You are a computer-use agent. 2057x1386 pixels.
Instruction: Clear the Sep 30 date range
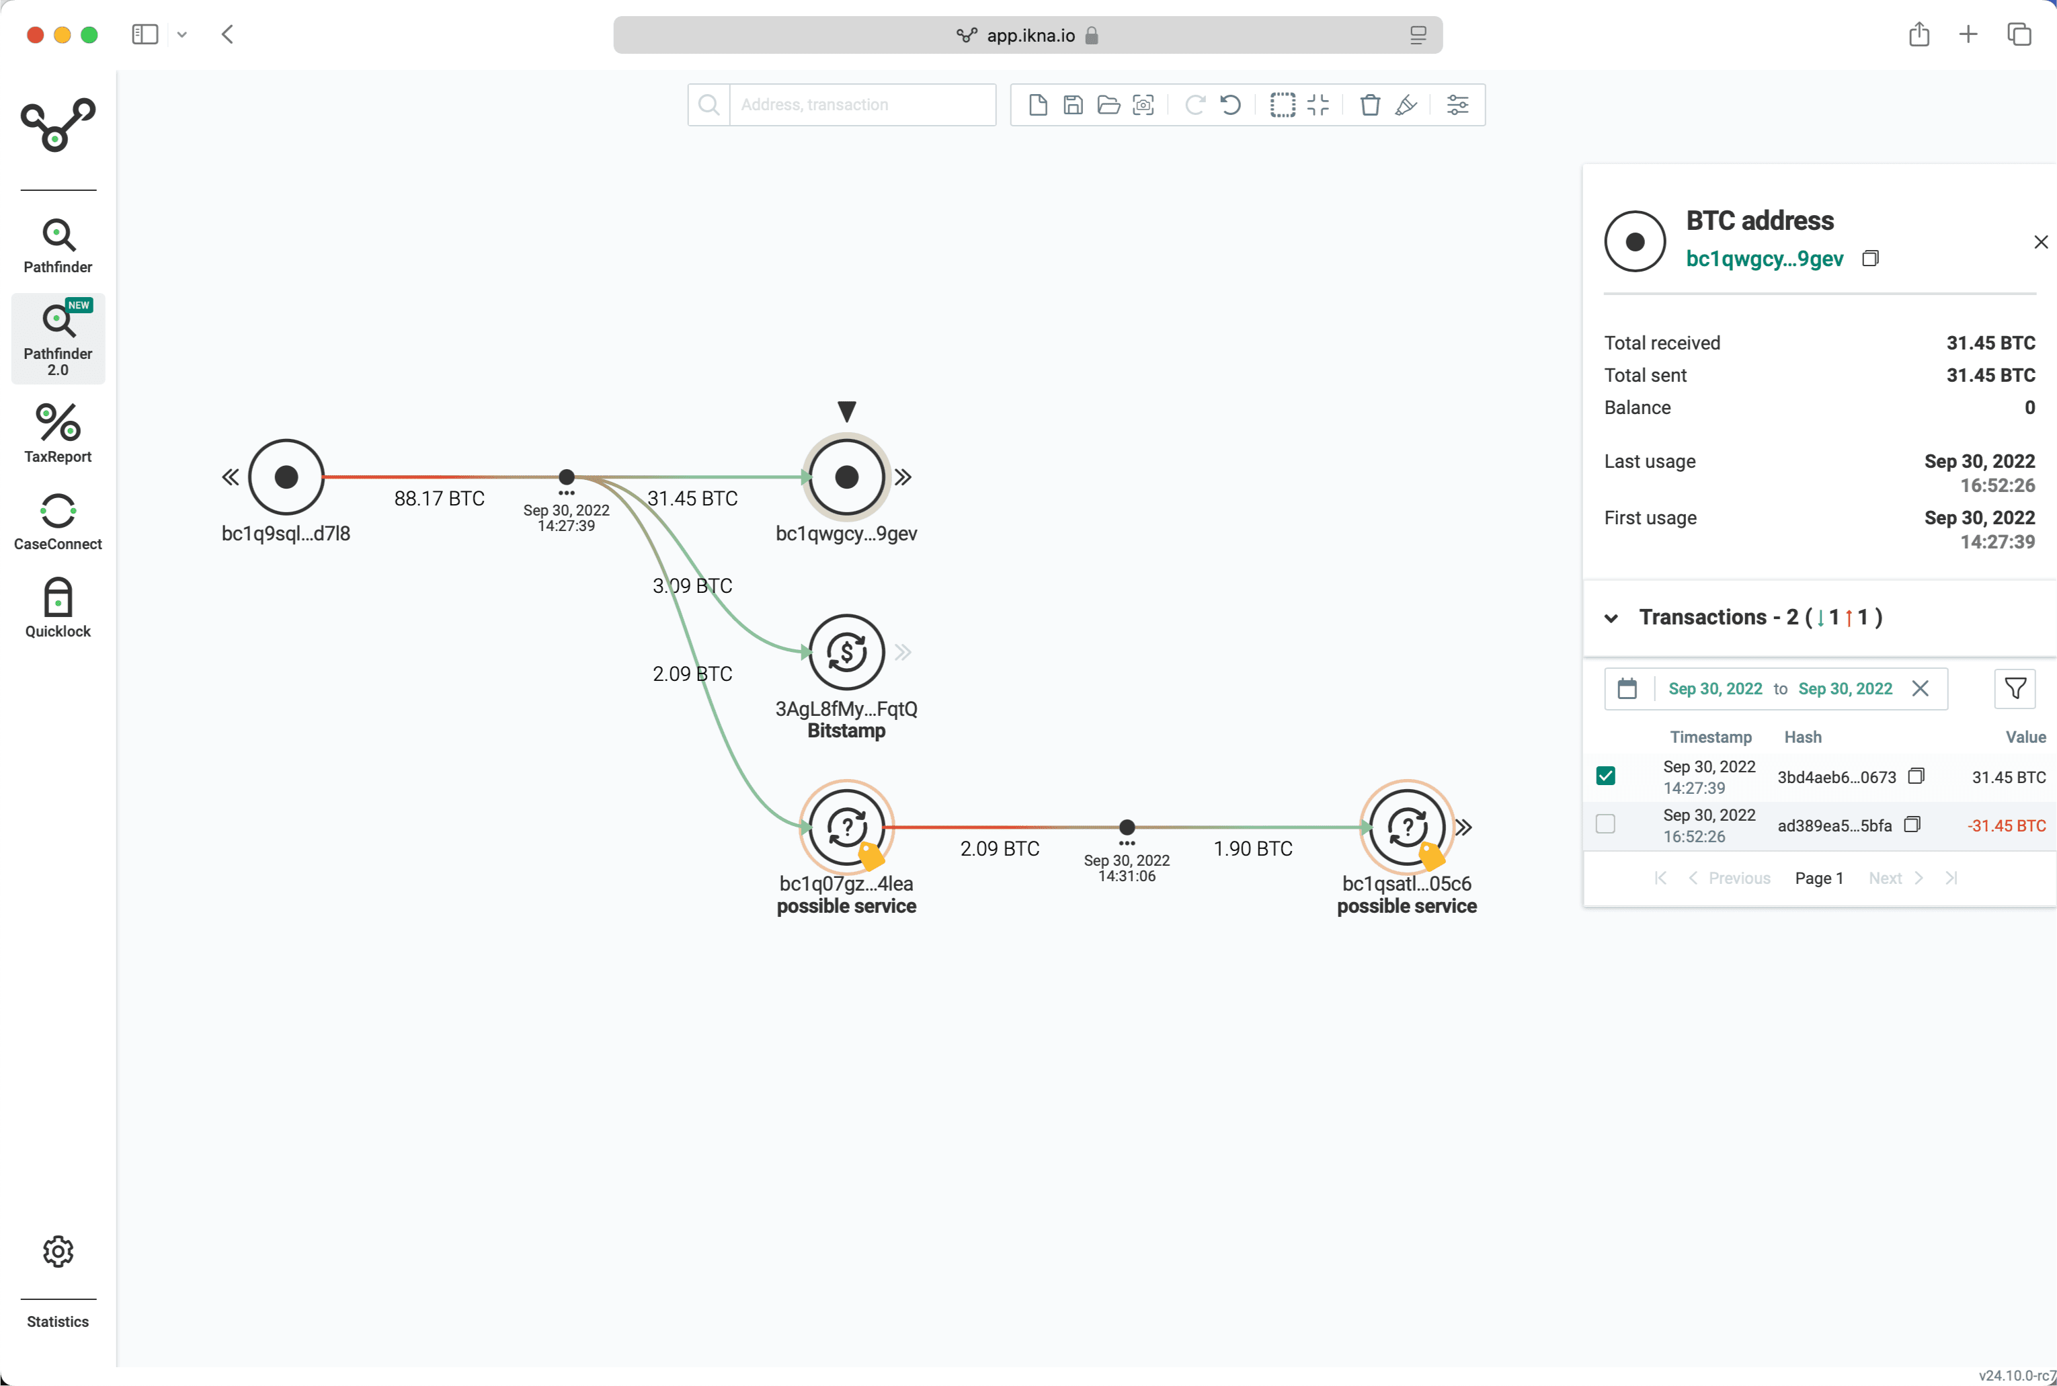point(1920,688)
